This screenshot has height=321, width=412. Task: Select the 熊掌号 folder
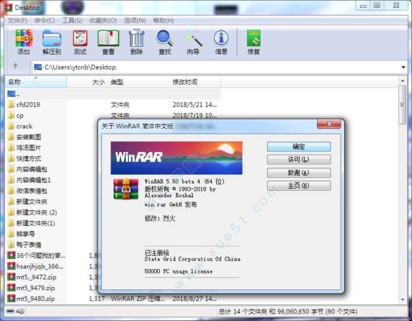21,234
